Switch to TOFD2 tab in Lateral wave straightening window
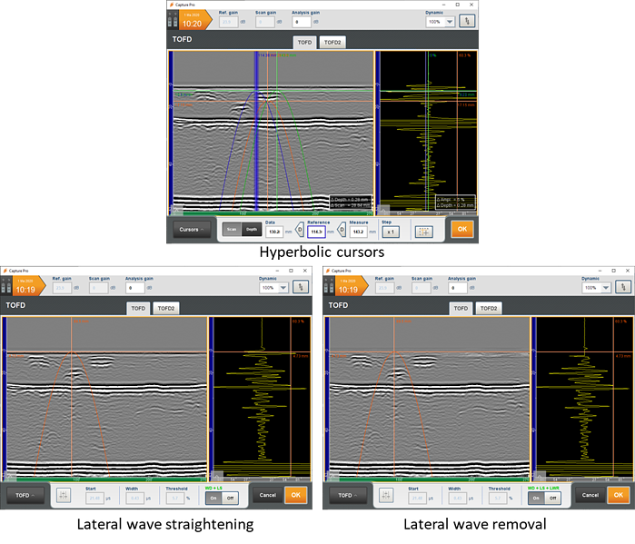 click(165, 308)
